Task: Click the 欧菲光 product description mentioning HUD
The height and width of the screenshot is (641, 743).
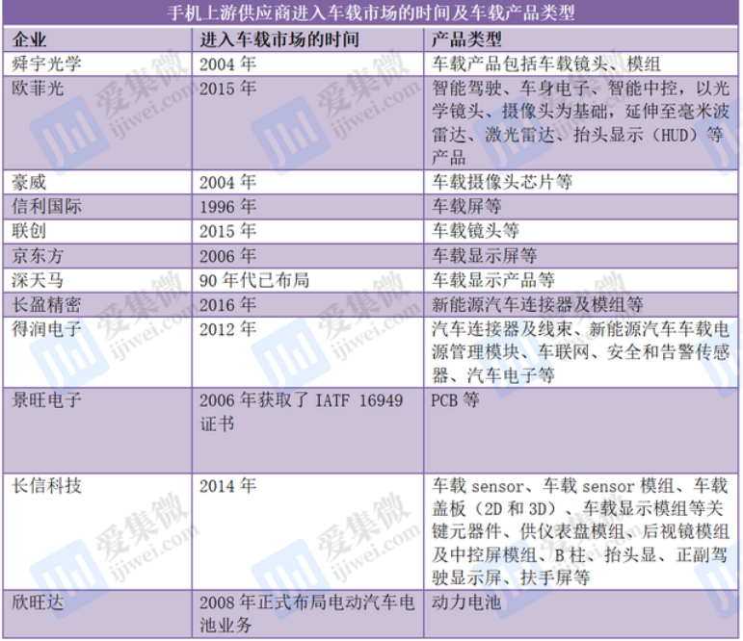Action: pos(580,123)
